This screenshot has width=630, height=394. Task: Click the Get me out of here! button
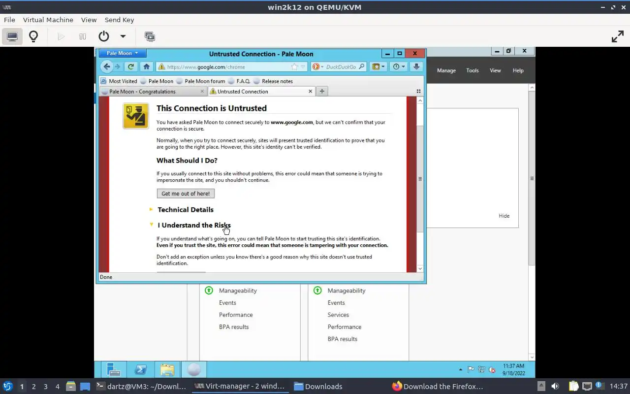(186, 194)
